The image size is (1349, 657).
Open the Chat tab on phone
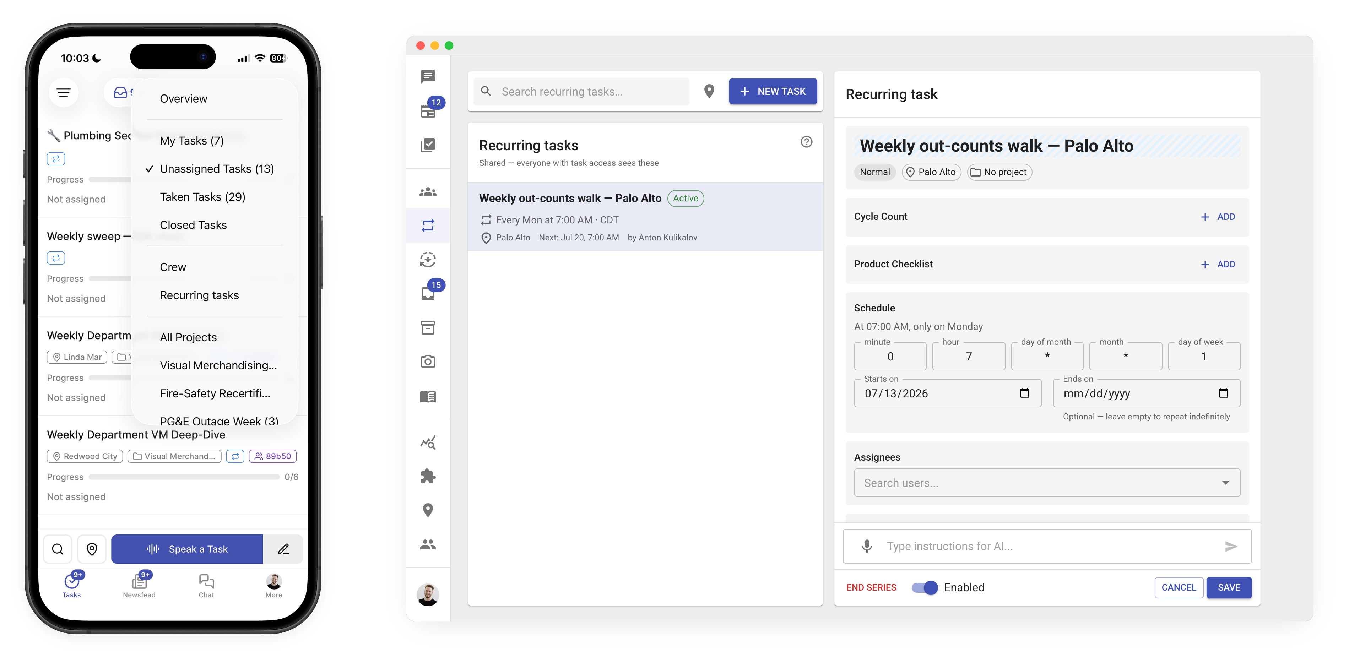[206, 585]
